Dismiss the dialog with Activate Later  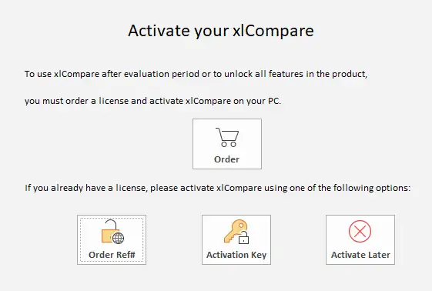[360, 239]
